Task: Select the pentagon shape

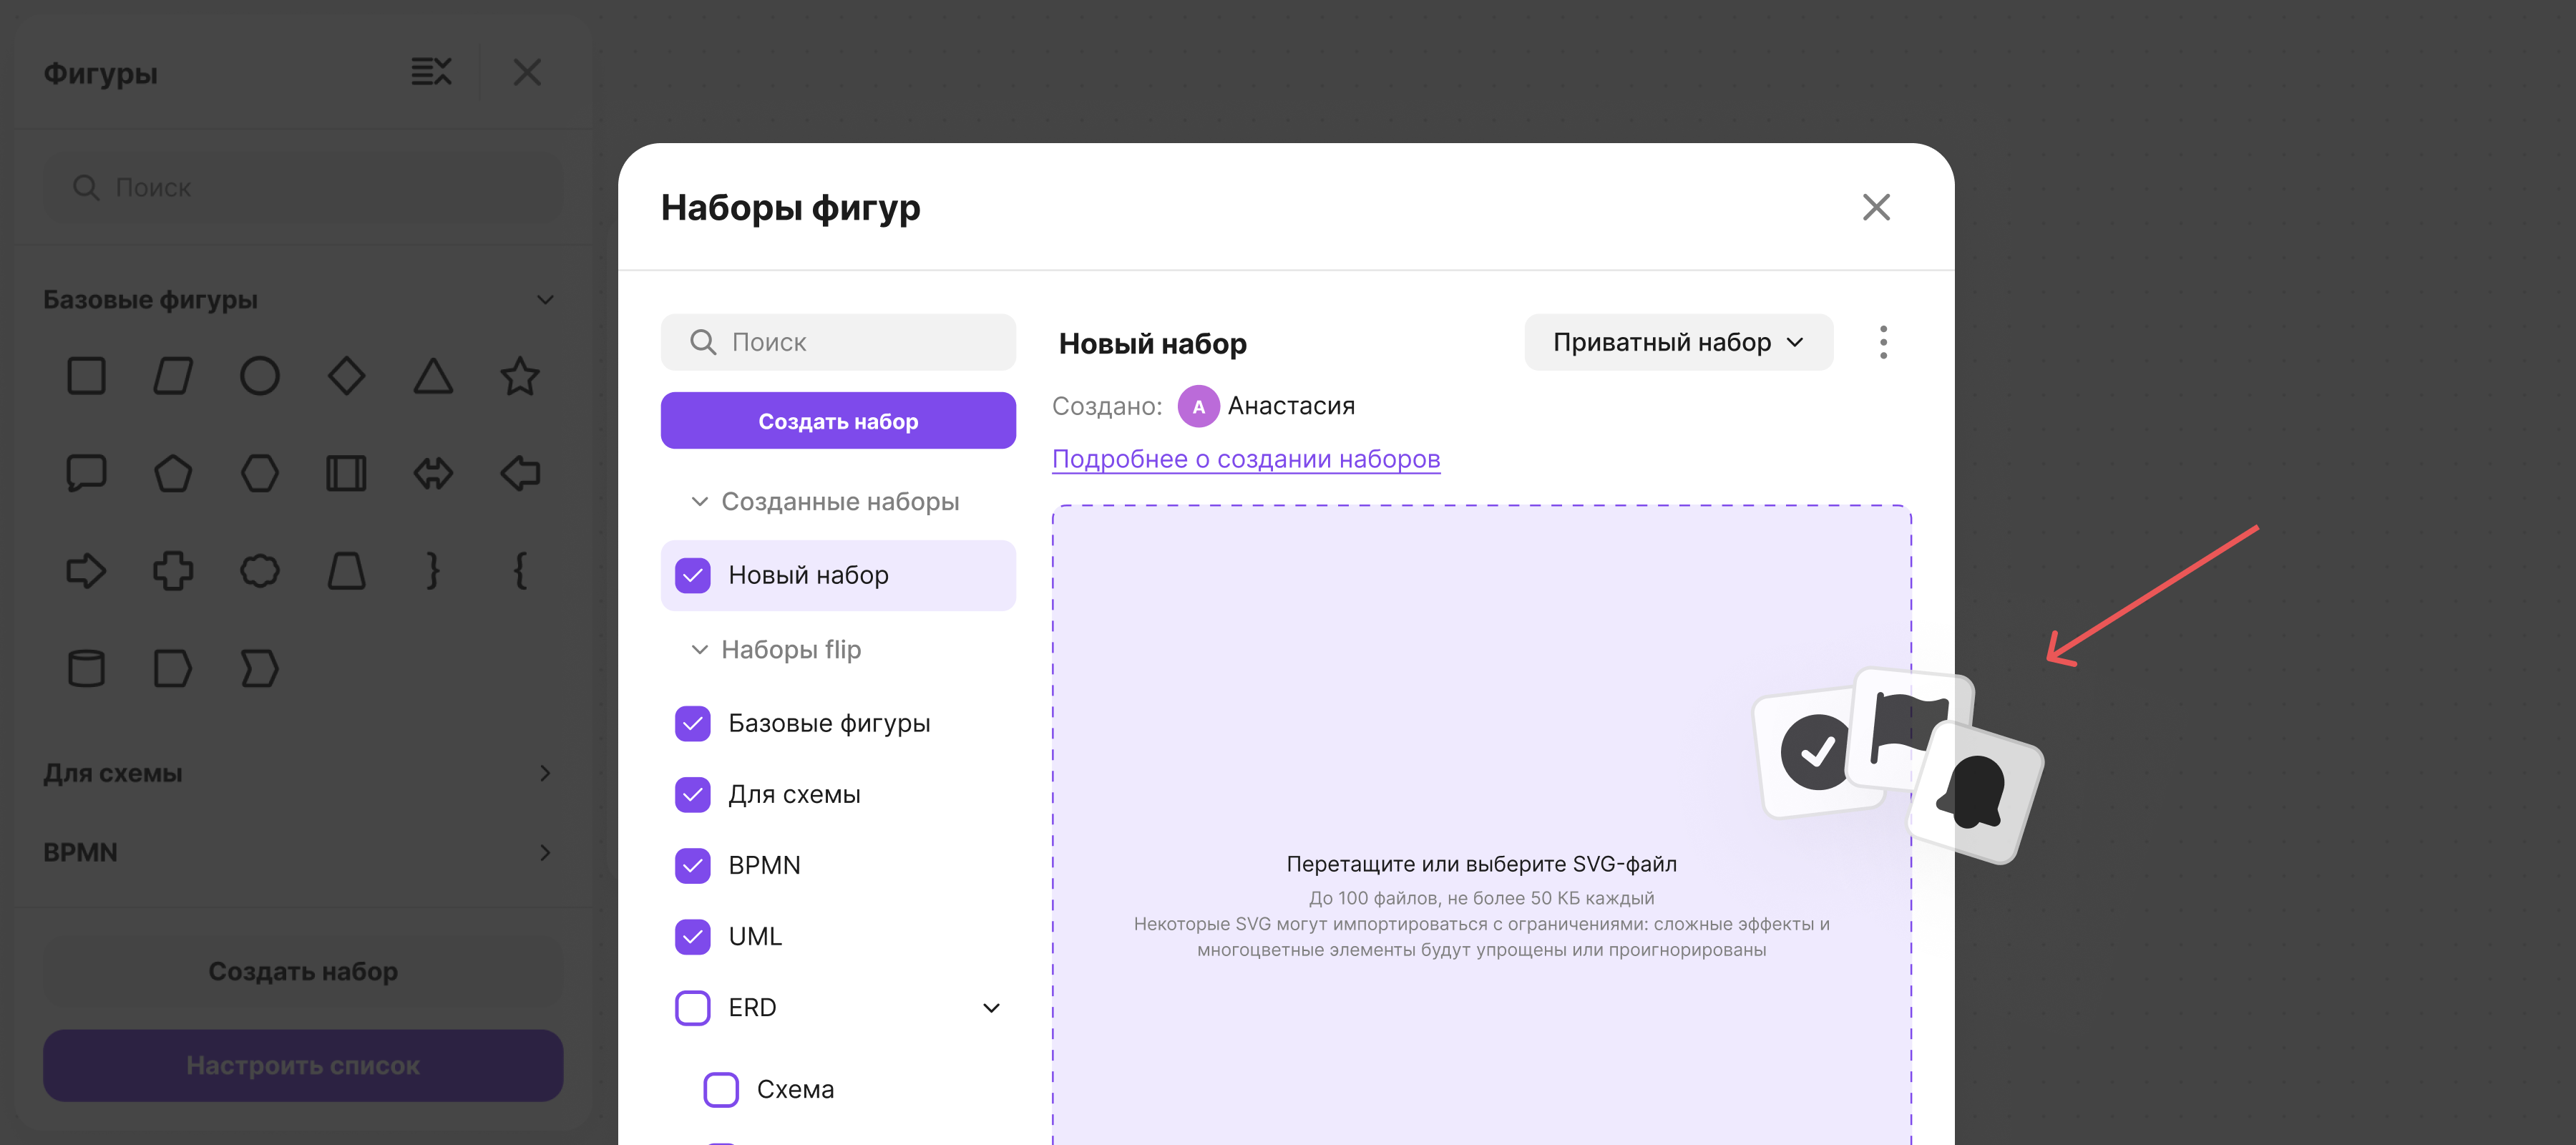Action: click(x=173, y=473)
